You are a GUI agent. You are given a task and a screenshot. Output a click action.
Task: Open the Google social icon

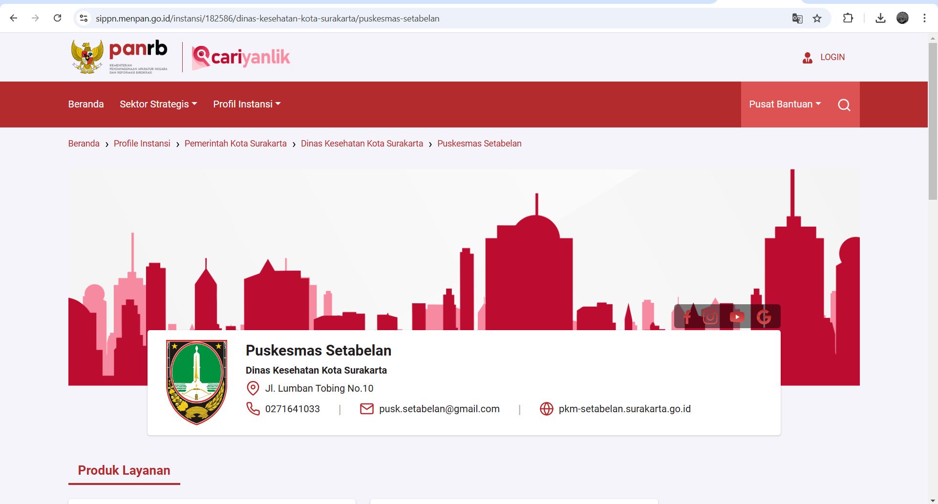(764, 317)
